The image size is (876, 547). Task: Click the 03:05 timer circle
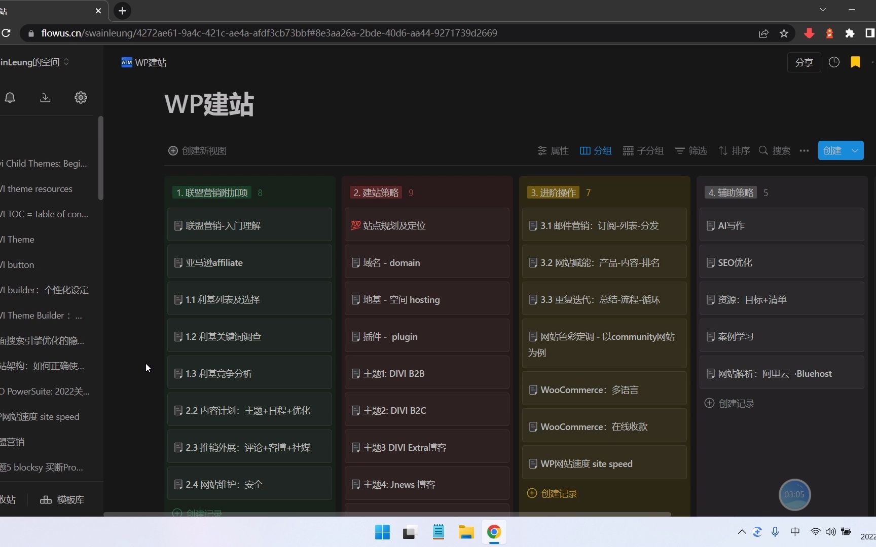click(794, 495)
